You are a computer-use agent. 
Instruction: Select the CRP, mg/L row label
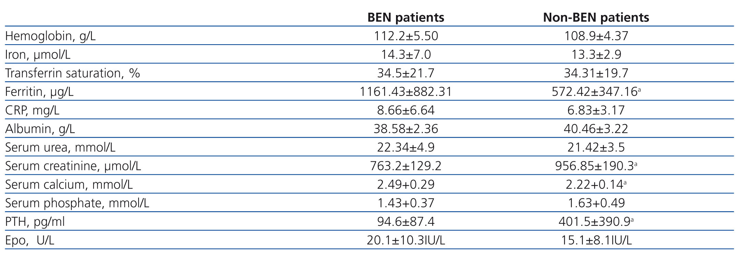point(32,110)
